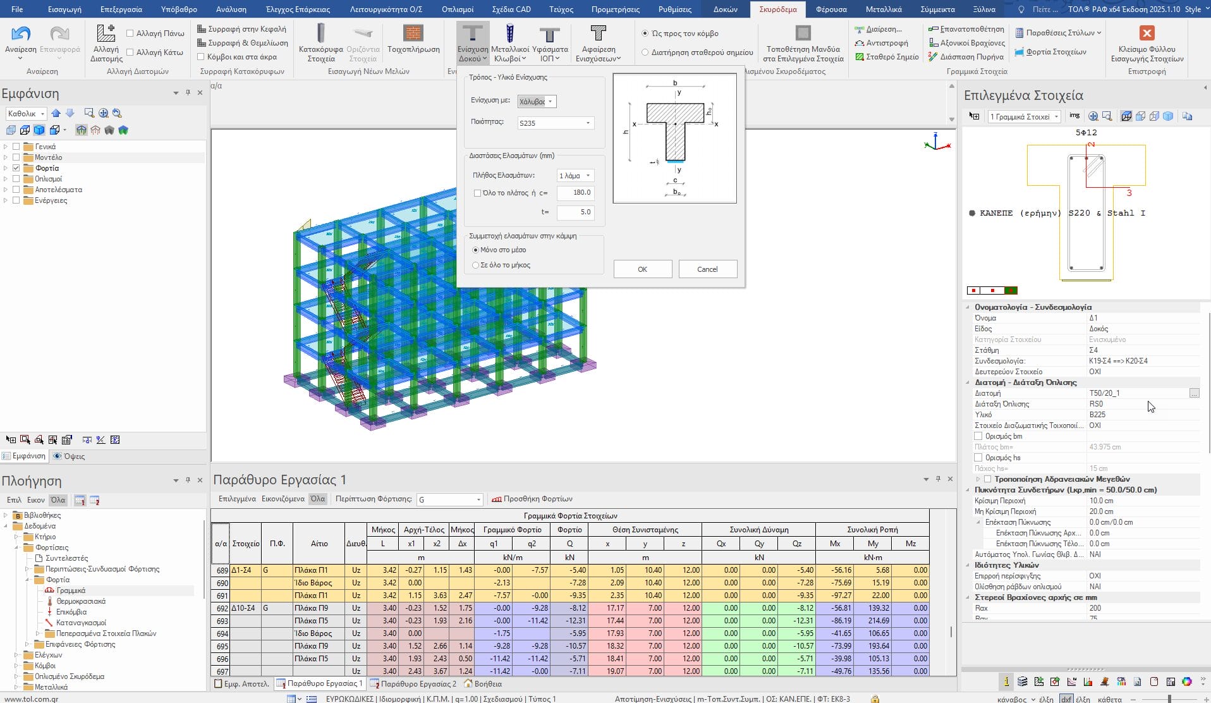Viewport: 1211px width, 703px height.
Task: Click the OK button in the dialog
Action: coord(642,269)
